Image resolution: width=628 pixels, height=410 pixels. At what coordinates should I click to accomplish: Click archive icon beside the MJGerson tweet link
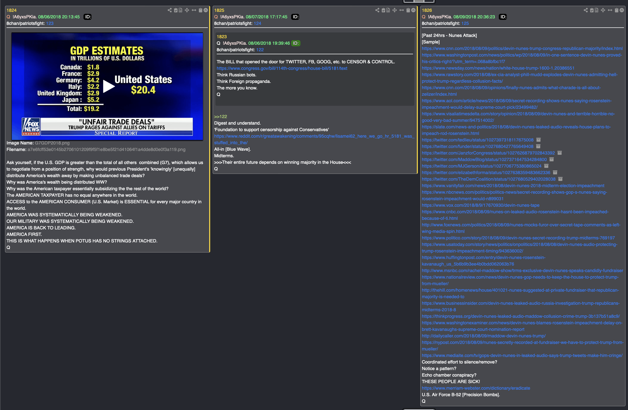(x=547, y=166)
